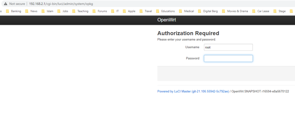Open the IT bookmarks folder
Image resolution: width=295 pixels, height=115 pixels.
[x=115, y=11]
